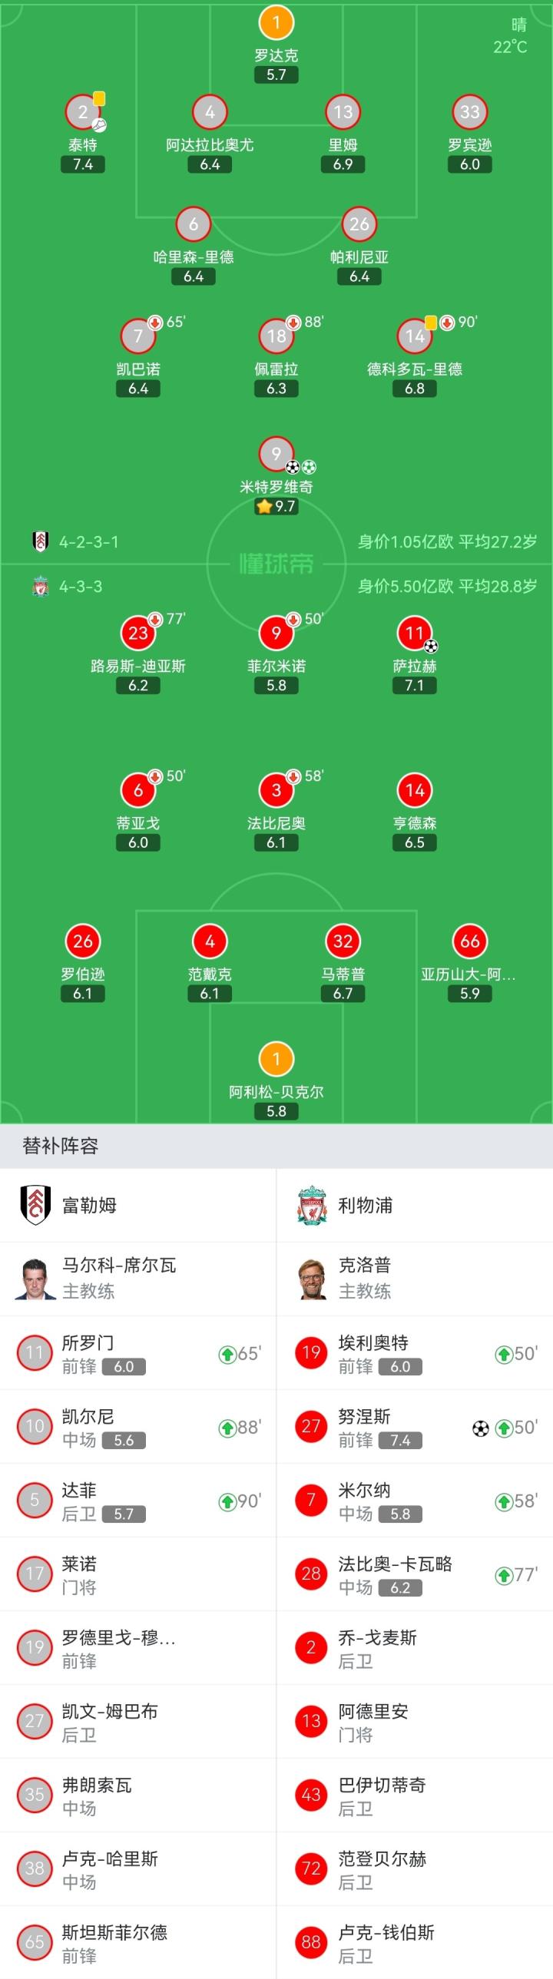Screen dimensions: 553x1979
Task: Tap Mitrović's 9.7 star rating badge
Action: pyautogui.click(x=276, y=506)
